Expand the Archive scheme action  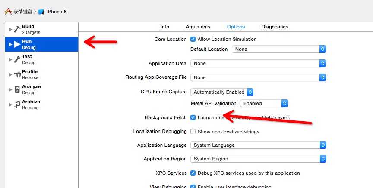pyautogui.click(x=10, y=105)
